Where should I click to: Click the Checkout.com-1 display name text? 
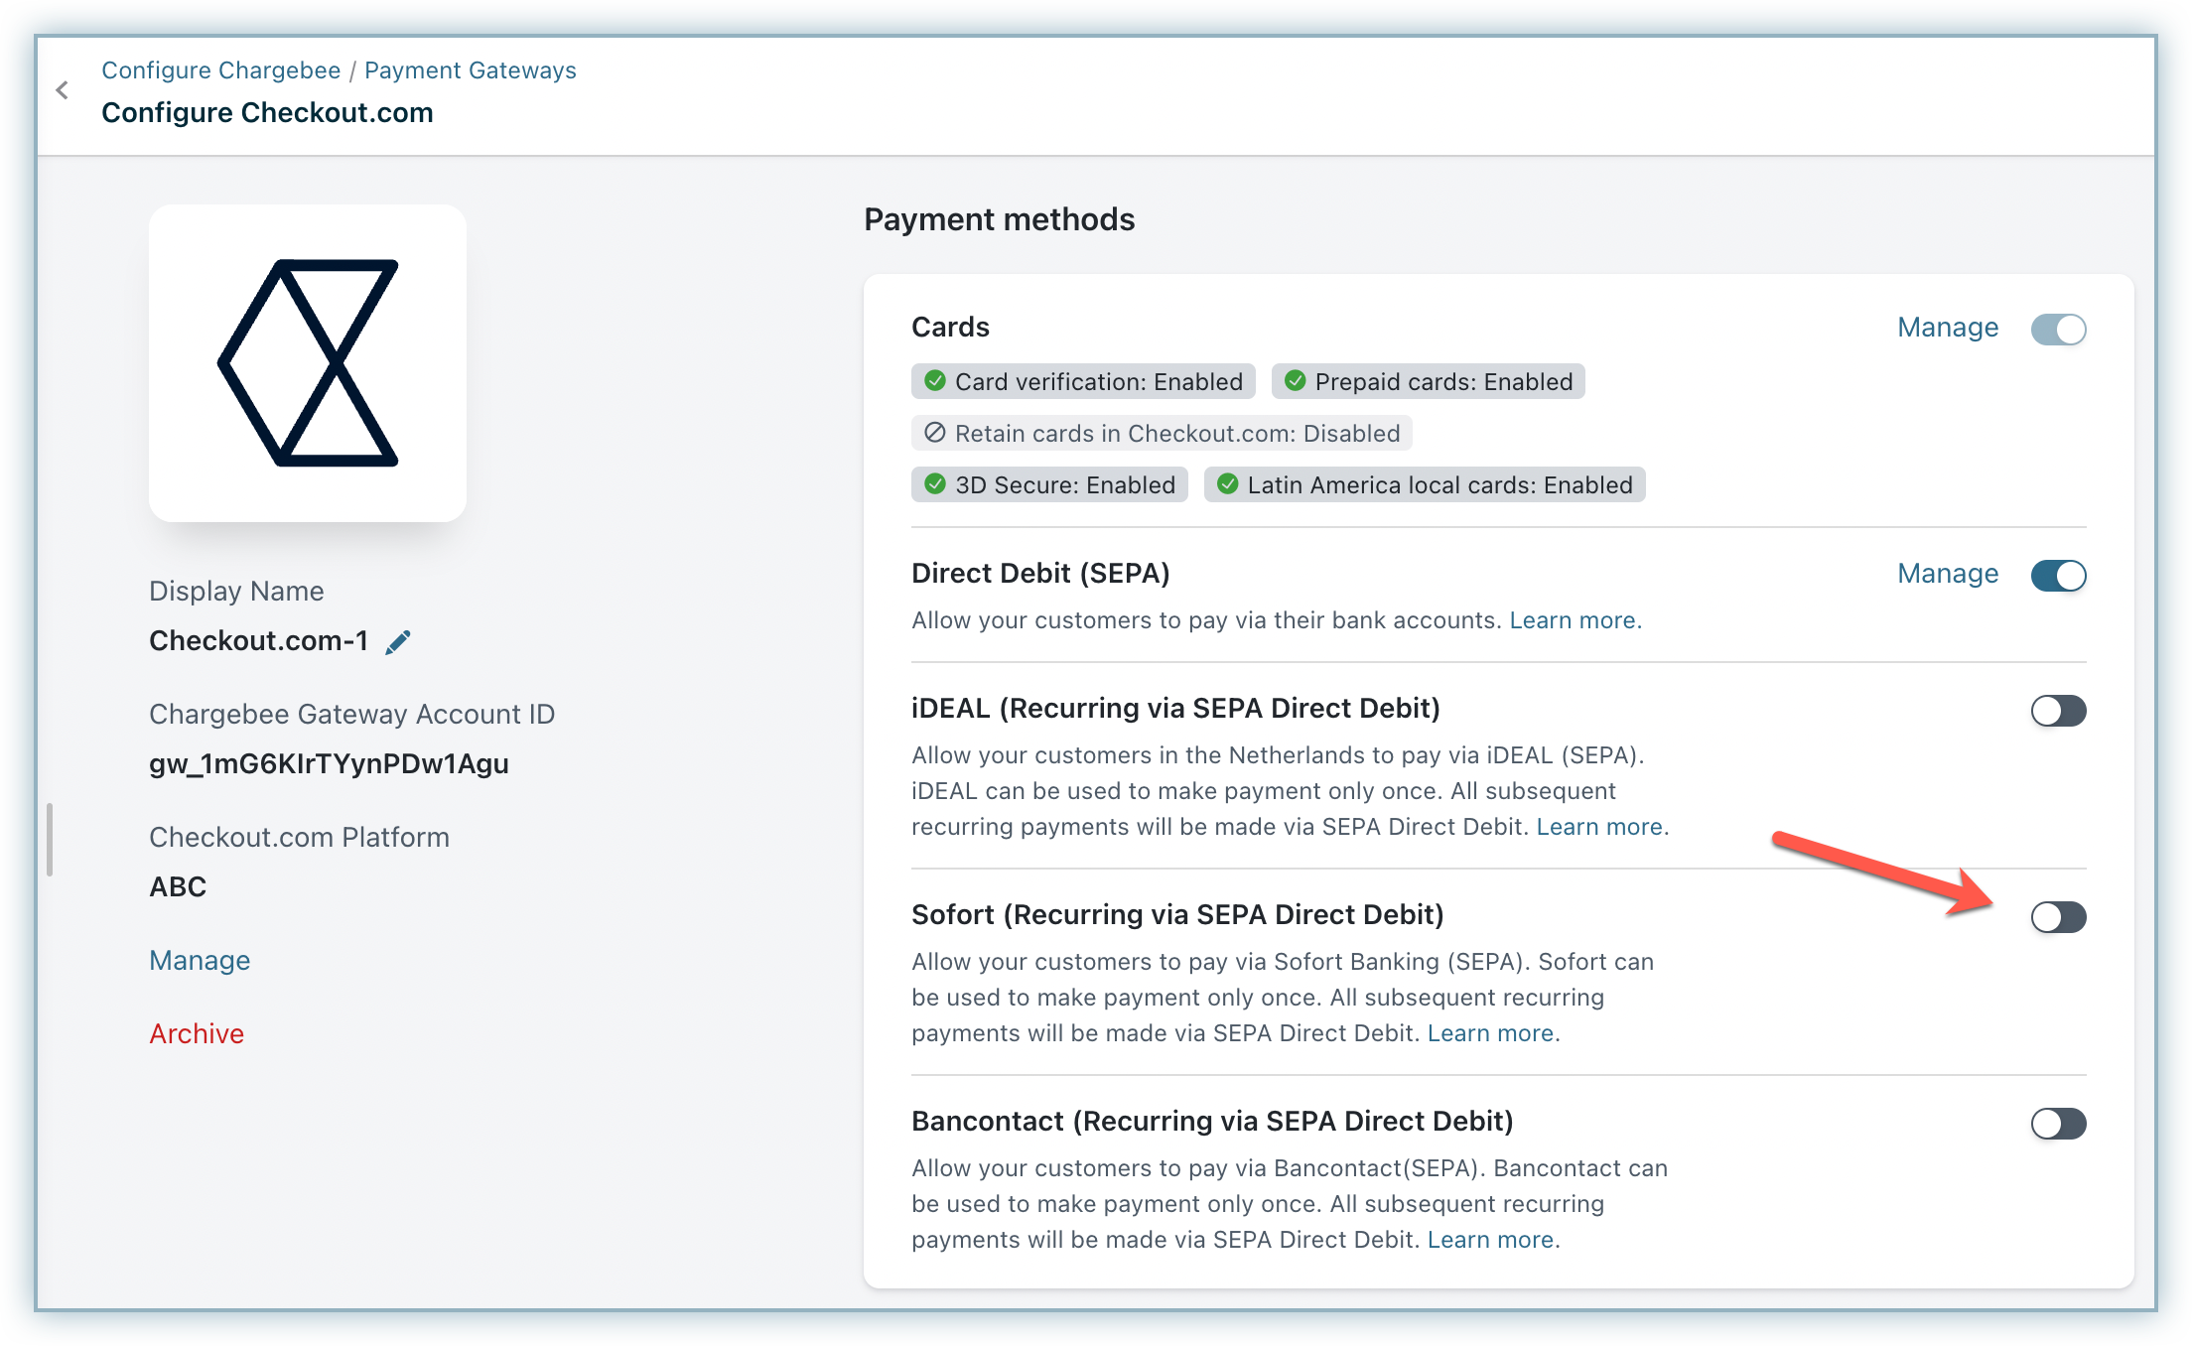[258, 640]
